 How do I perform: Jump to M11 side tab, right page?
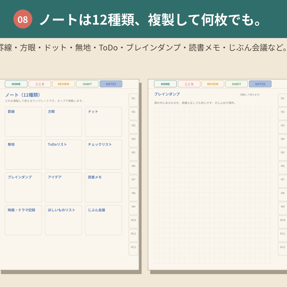click(x=283, y=235)
